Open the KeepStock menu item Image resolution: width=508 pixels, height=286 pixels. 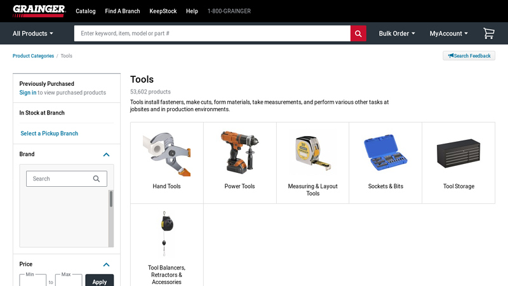point(163,11)
